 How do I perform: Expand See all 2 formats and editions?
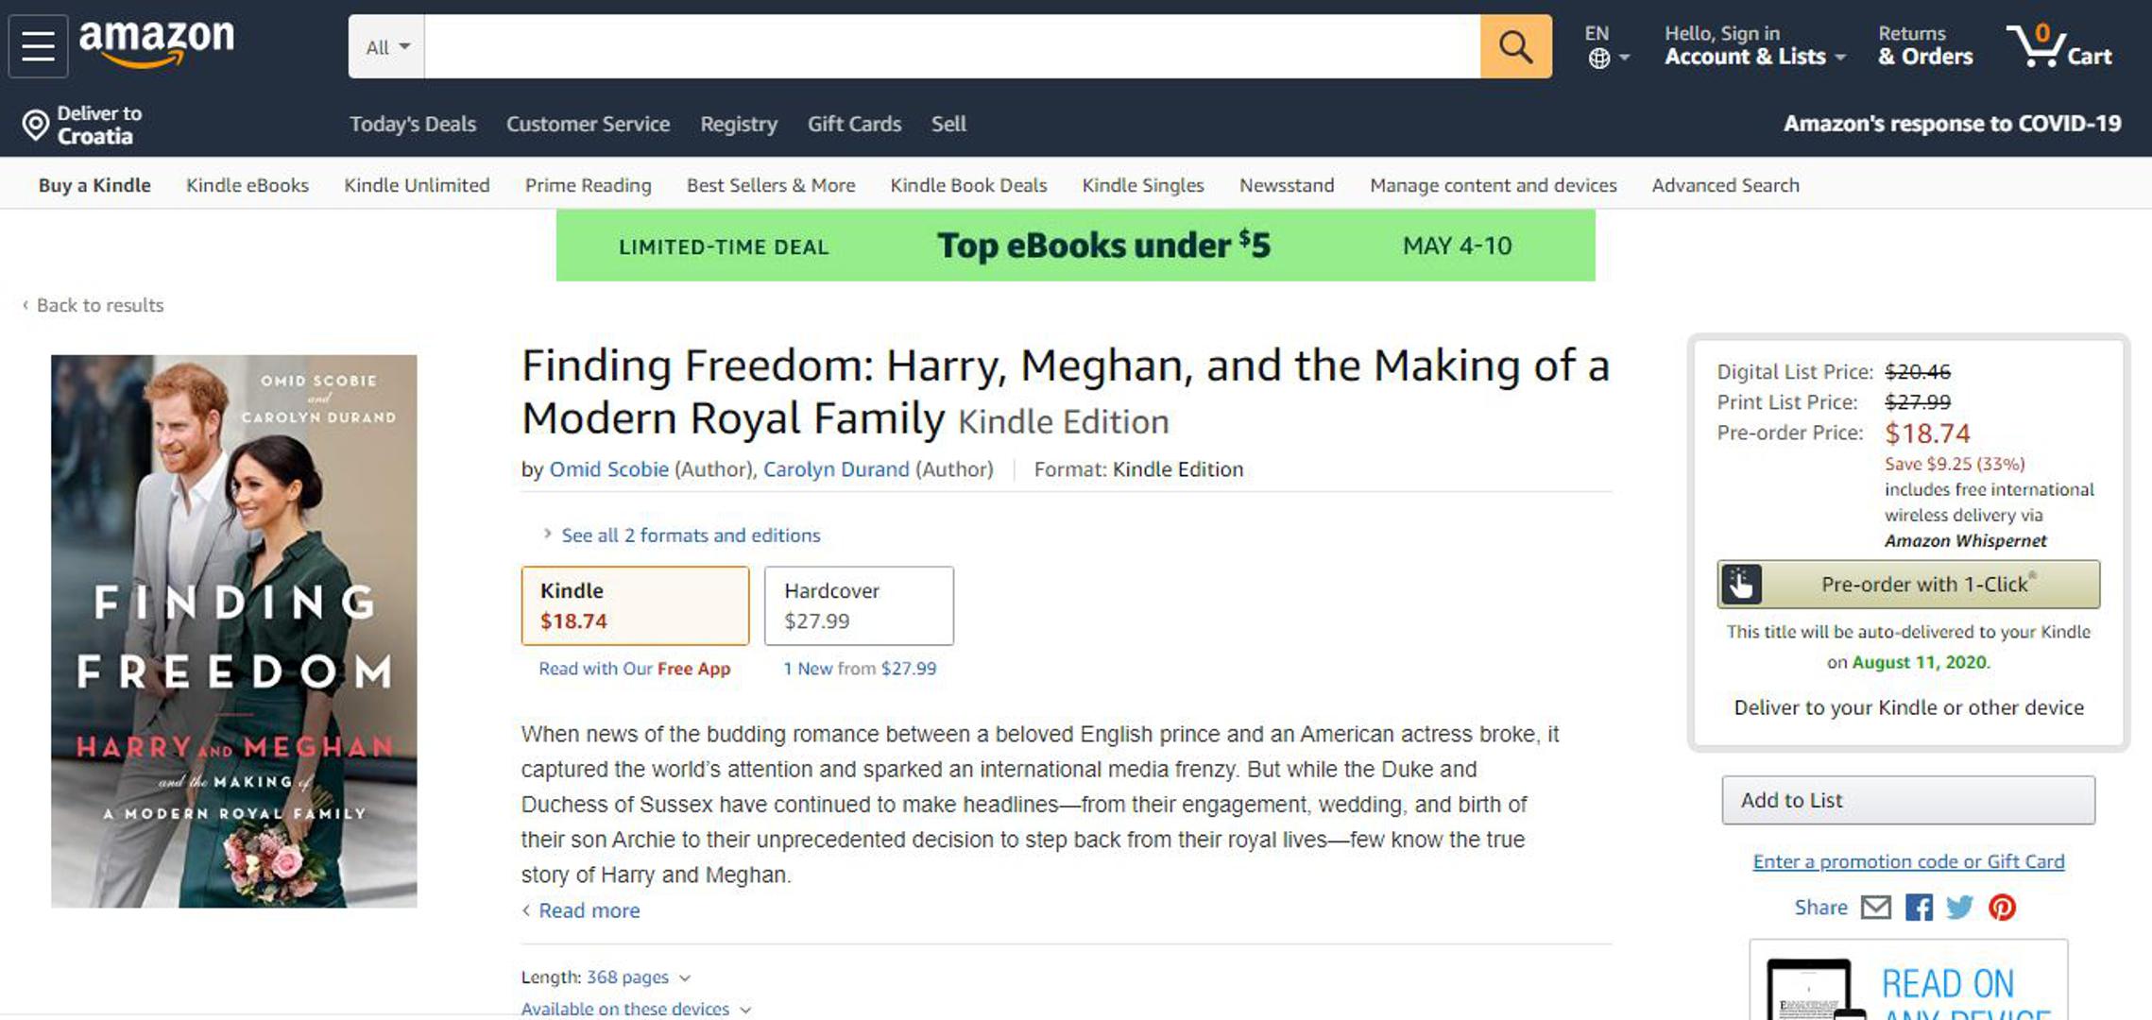pyautogui.click(x=690, y=535)
